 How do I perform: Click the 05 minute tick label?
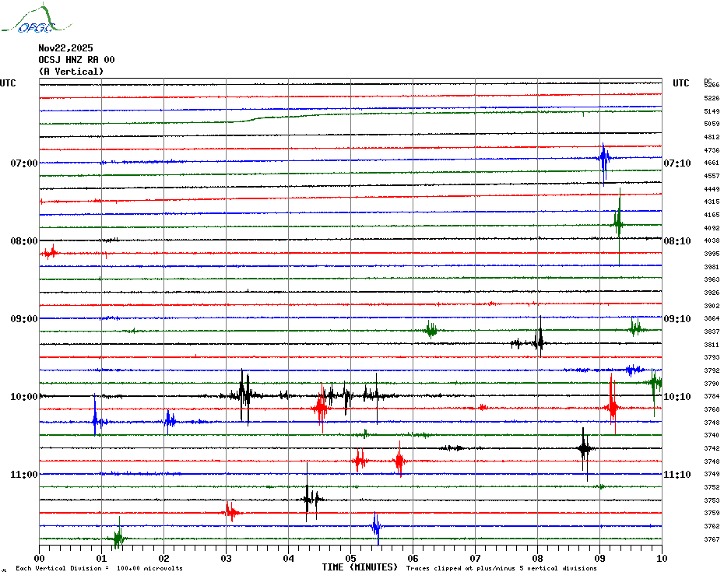click(350, 559)
